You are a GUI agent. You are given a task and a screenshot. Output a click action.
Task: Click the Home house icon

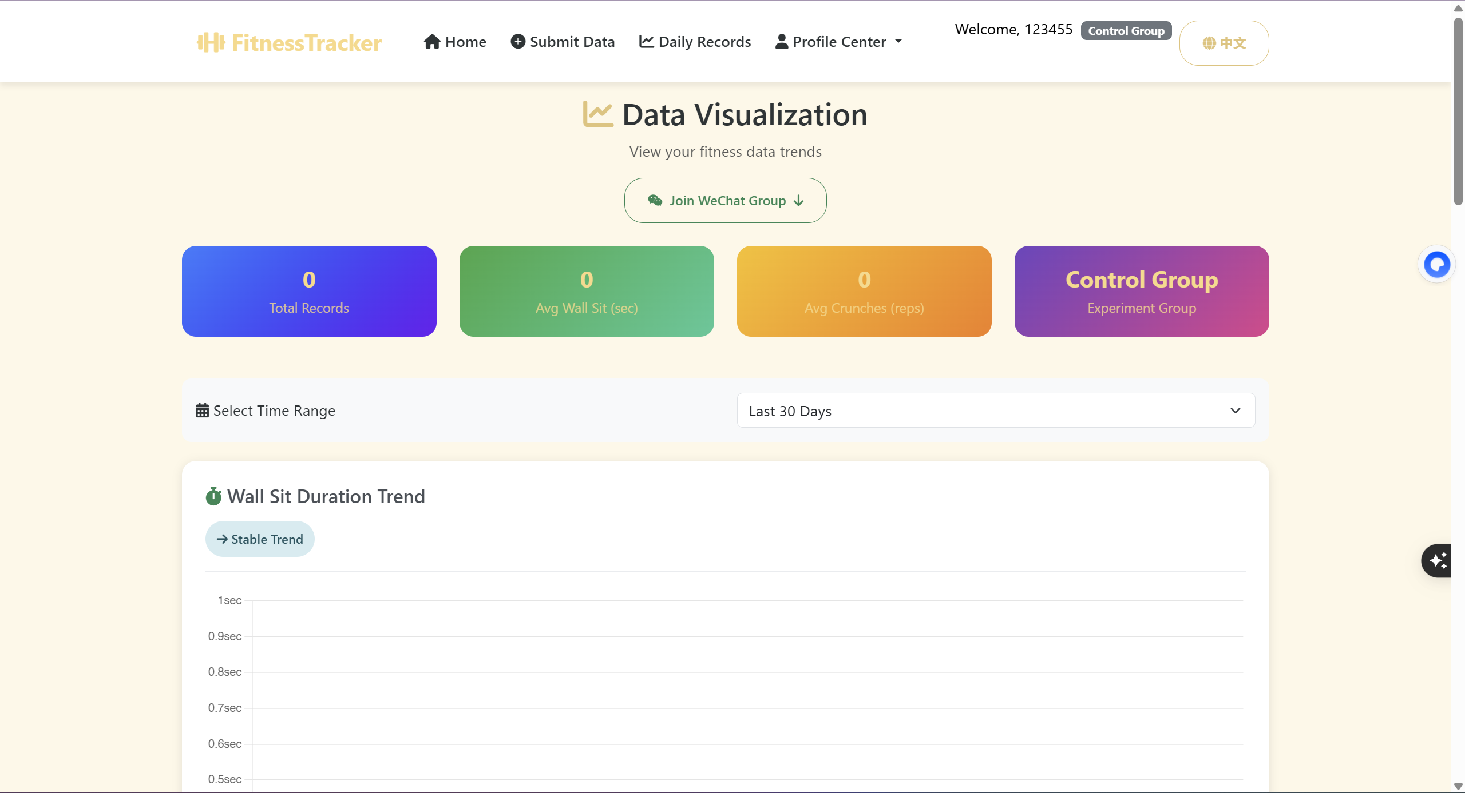pos(432,42)
